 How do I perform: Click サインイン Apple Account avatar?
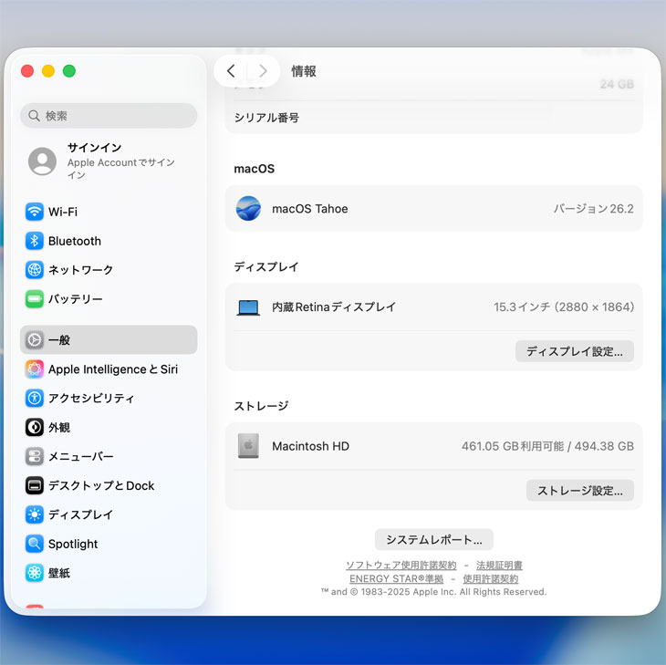42,161
